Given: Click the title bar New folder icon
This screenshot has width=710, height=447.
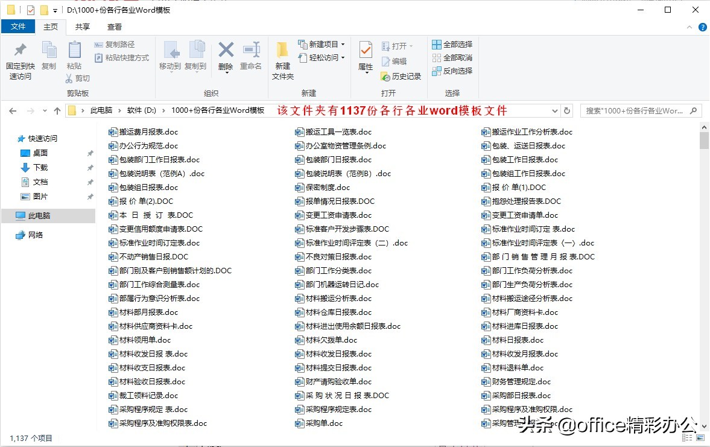Looking at the screenshot, I should click(x=45, y=10).
